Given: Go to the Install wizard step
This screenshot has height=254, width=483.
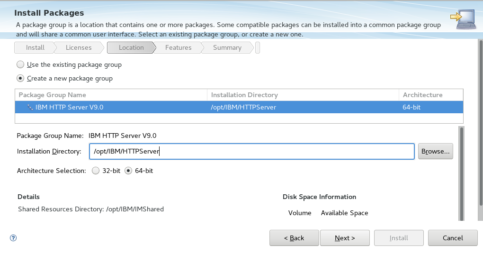Looking at the screenshot, I should (x=35, y=47).
